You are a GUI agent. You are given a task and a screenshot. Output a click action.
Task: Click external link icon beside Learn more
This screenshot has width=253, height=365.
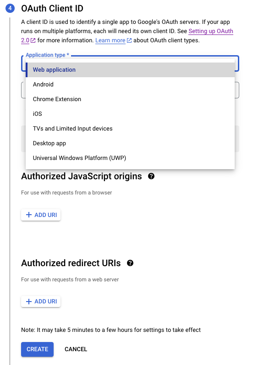129,40
